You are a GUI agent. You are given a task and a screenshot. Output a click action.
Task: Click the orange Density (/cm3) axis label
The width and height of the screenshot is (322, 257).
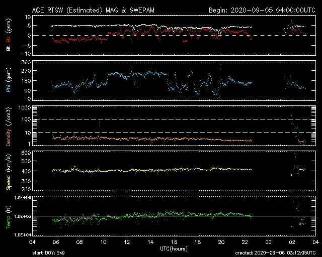pyautogui.click(x=9, y=125)
